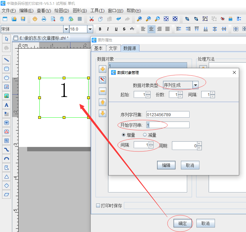This screenshot has height=232, width=246.
Task: Open the 绘图(D) menu
Action: pyautogui.click(x=61, y=10)
